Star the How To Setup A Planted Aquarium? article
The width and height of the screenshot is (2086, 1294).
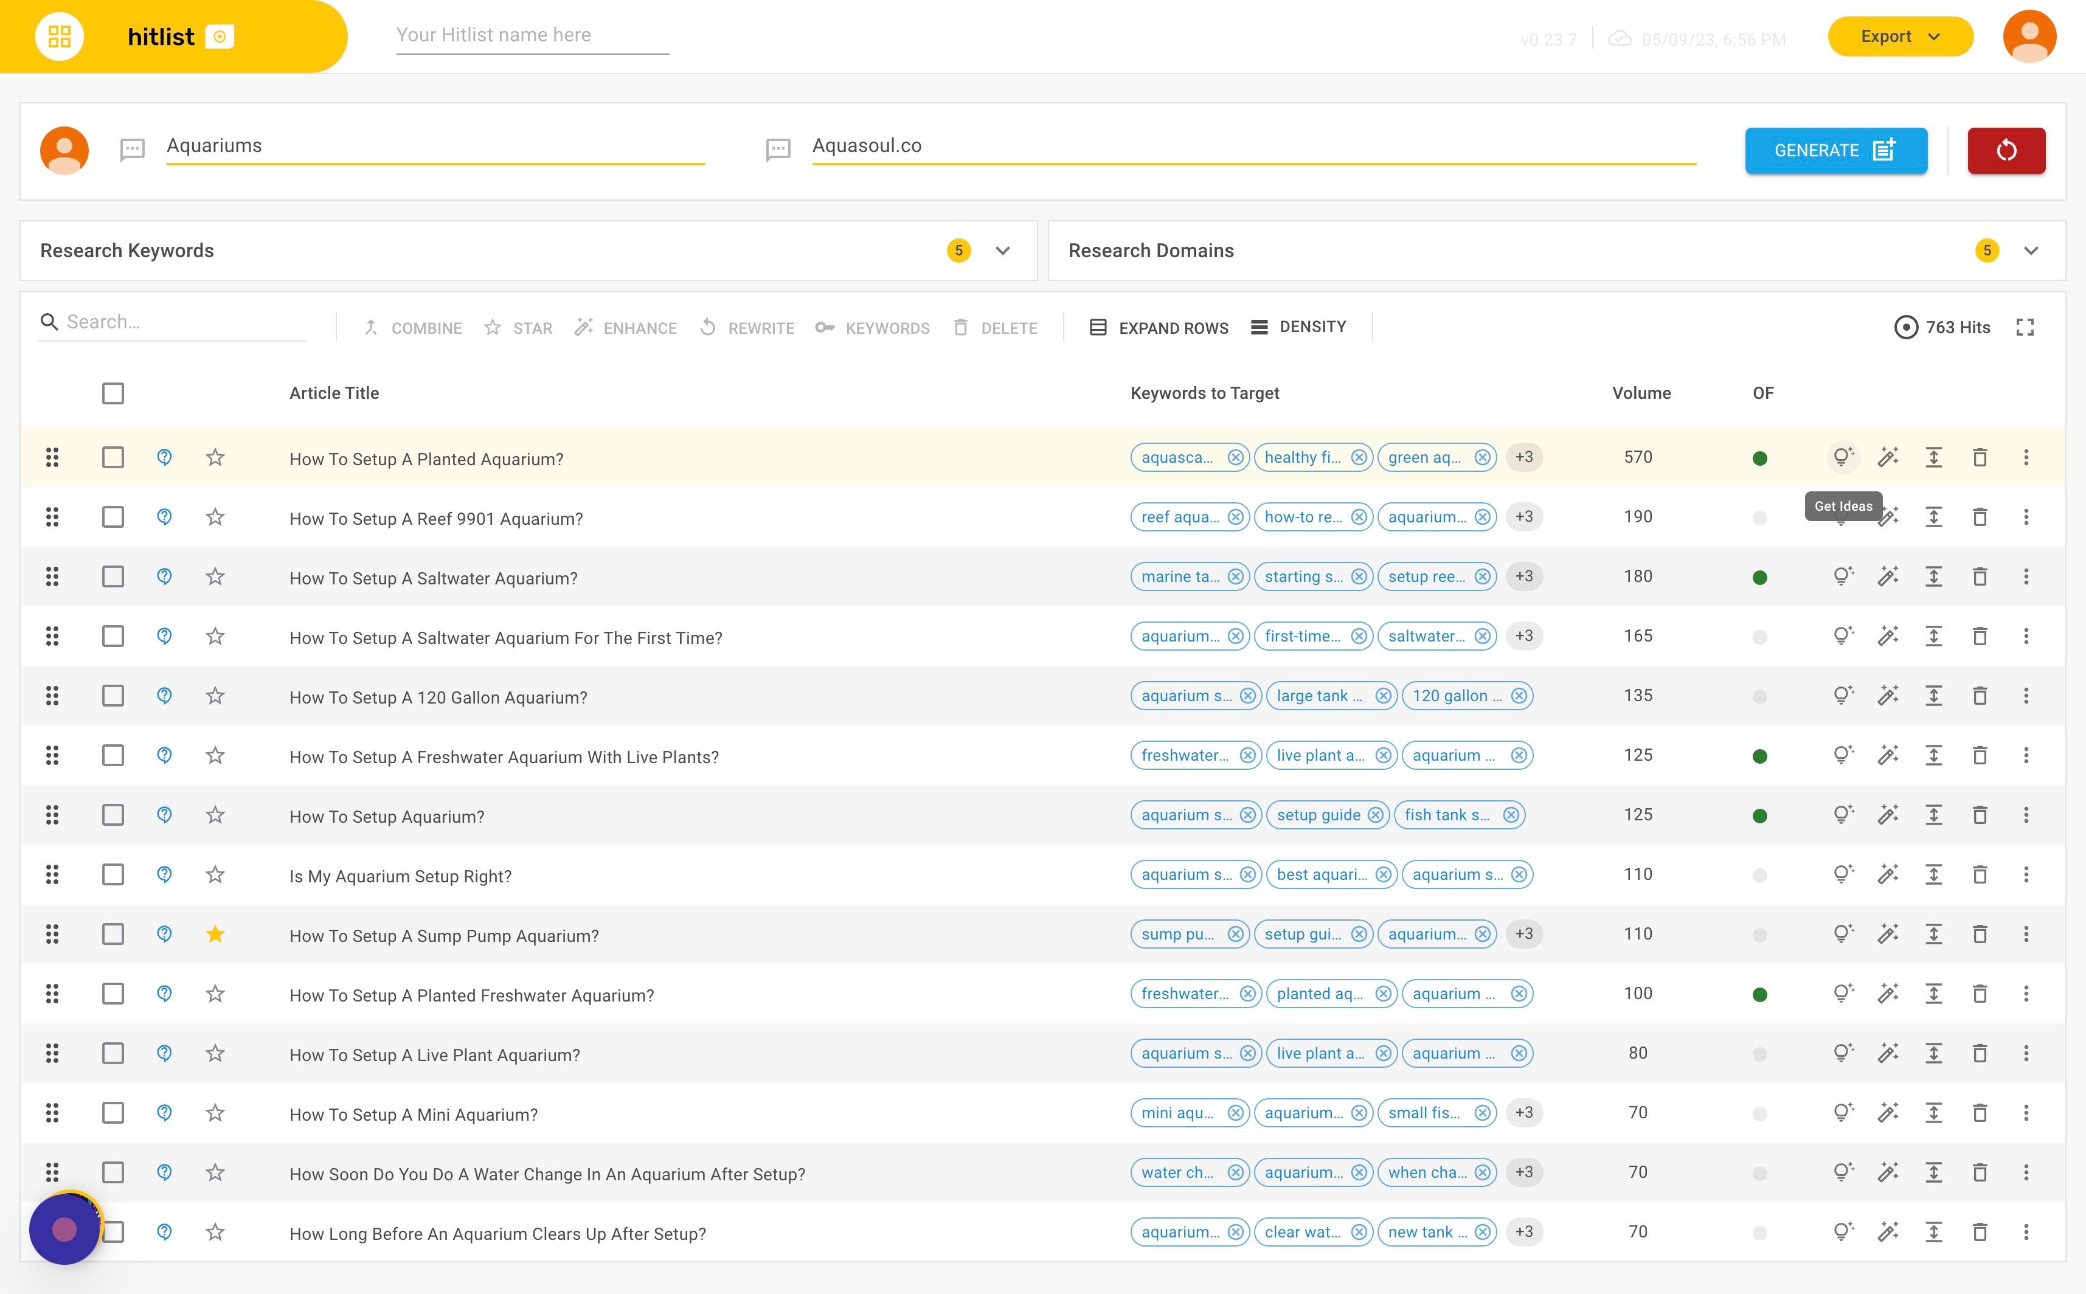[215, 457]
